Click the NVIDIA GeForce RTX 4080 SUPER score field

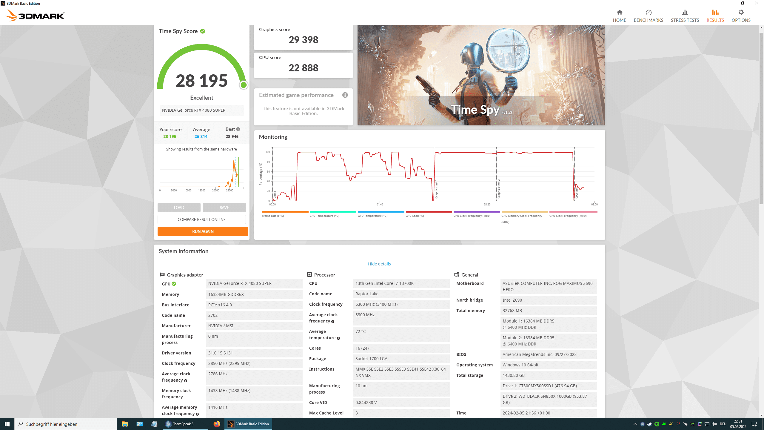click(202, 110)
